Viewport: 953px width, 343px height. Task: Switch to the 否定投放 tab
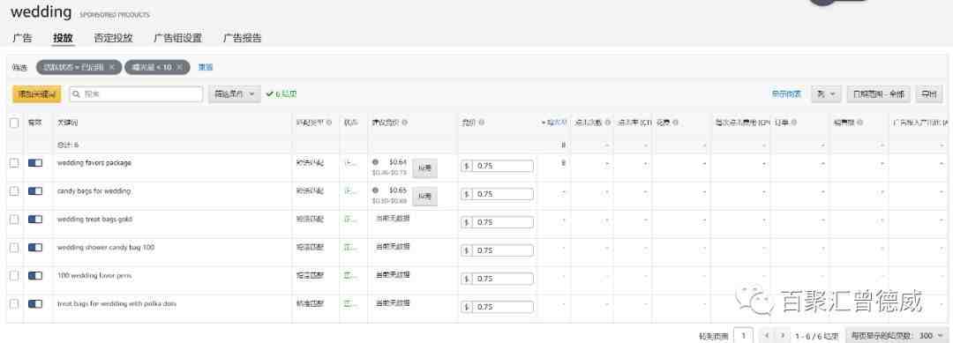tap(113, 38)
